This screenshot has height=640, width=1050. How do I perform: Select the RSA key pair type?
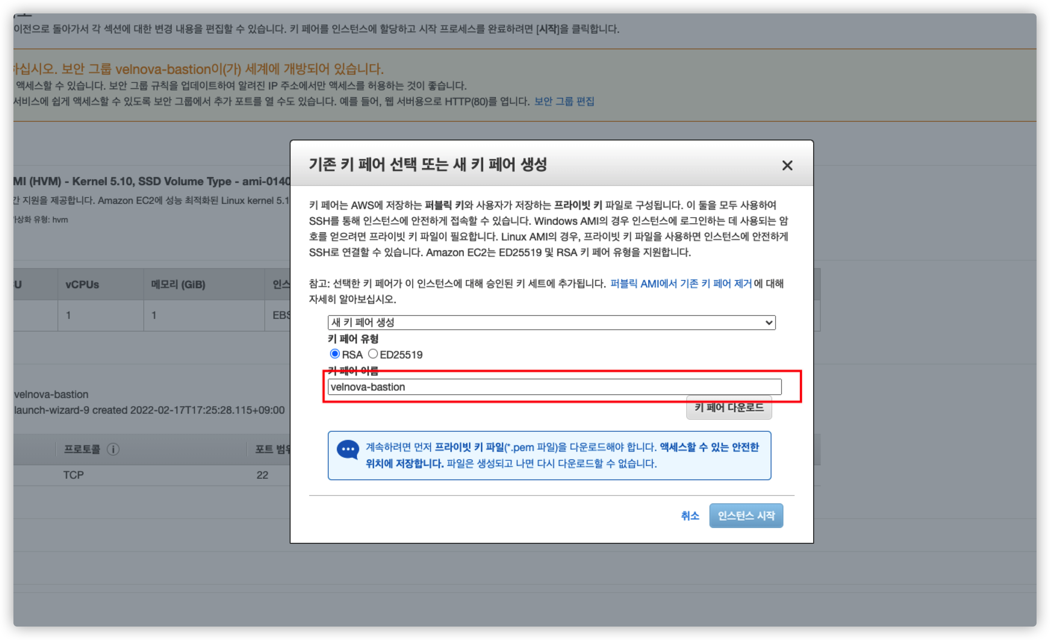[335, 354]
